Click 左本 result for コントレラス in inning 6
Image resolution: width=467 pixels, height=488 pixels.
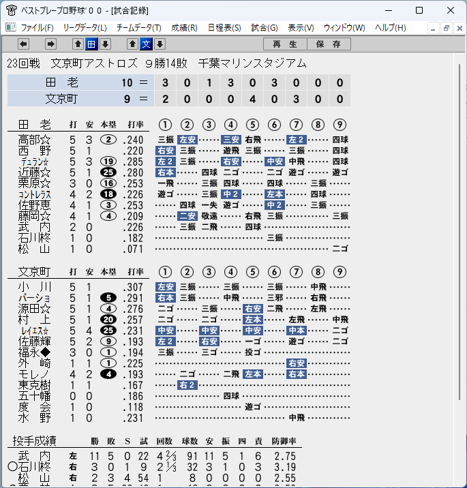click(275, 194)
